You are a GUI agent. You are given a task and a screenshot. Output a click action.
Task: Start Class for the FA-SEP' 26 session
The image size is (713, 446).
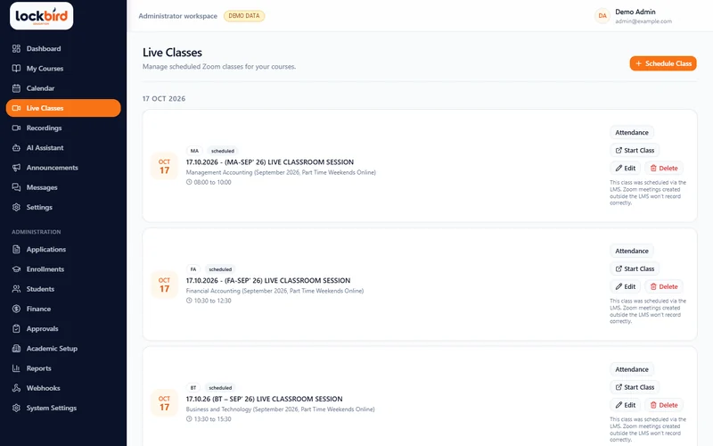[635, 268]
